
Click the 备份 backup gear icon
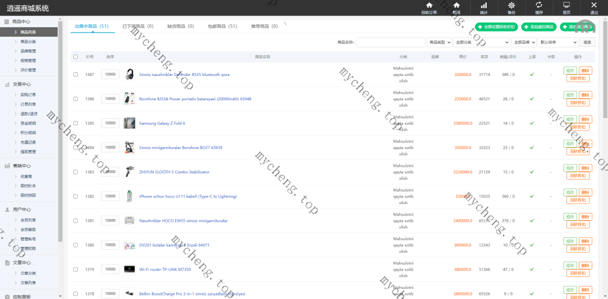tap(511, 5)
